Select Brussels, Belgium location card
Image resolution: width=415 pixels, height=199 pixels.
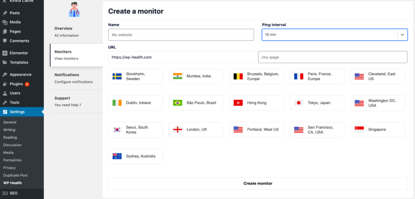tap(257, 76)
